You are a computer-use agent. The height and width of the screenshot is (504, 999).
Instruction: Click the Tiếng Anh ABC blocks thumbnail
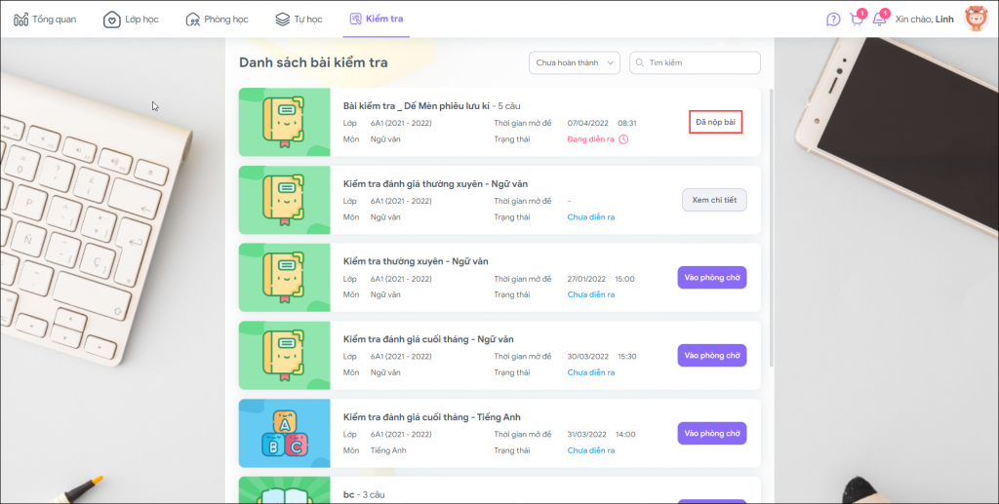(284, 434)
